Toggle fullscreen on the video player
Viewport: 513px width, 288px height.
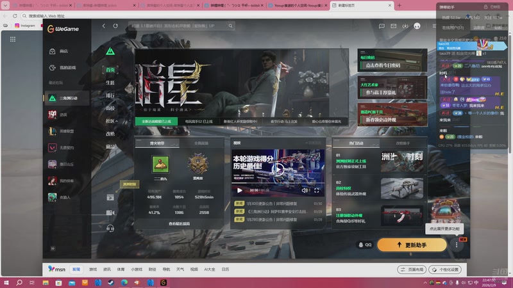317,190
